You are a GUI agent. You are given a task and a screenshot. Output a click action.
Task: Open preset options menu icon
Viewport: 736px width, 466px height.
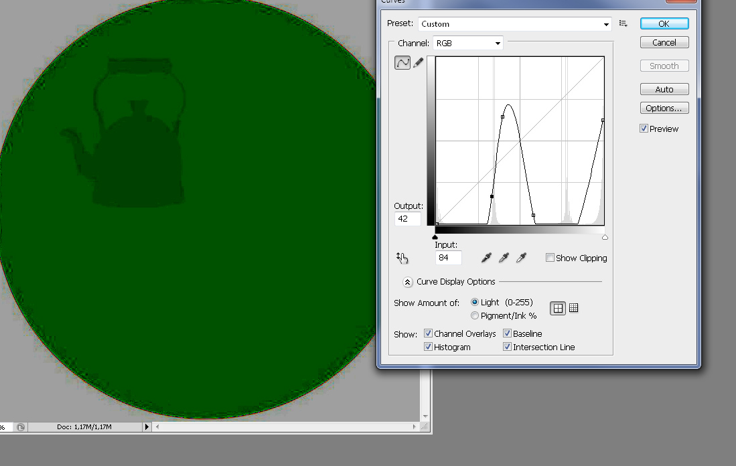coord(623,23)
